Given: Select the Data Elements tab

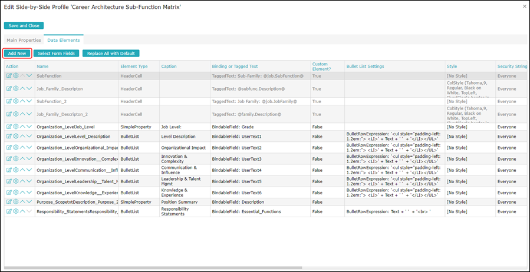Looking at the screenshot, I should (64, 40).
